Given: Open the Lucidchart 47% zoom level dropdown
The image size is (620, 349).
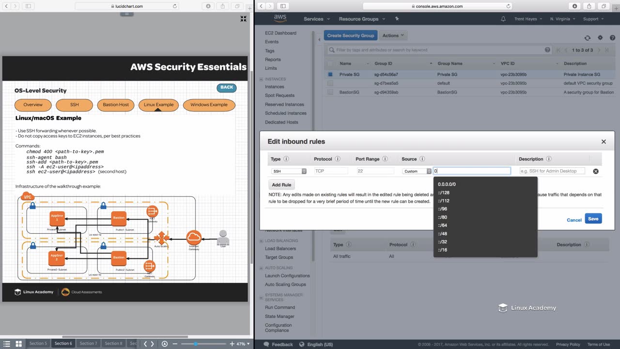Looking at the screenshot, I should coord(243,344).
